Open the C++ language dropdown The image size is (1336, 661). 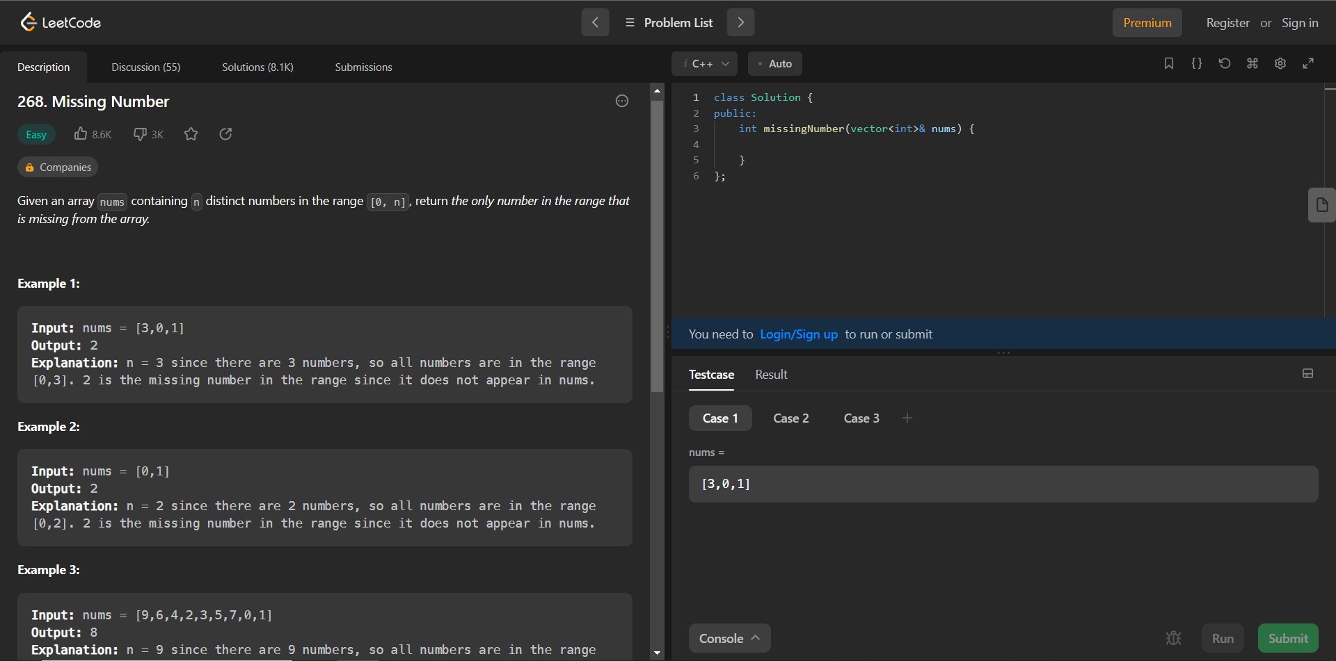click(704, 64)
